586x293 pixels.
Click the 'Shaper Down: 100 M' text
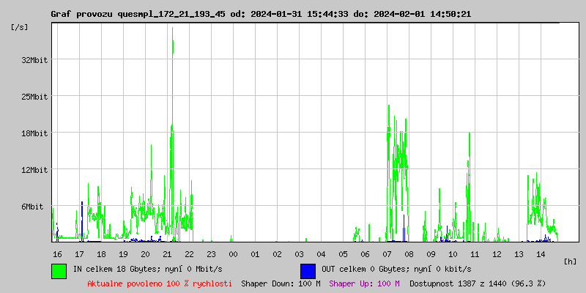point(281,283)
